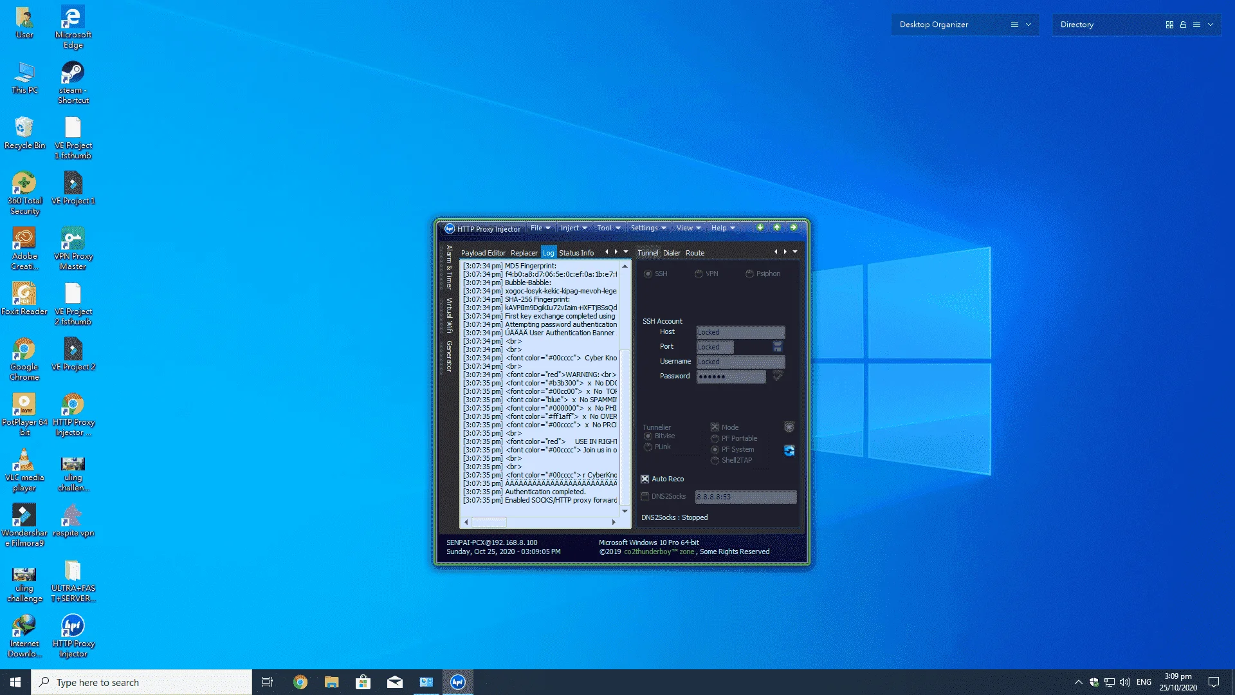Click the lock icon in Directory panel

[1183, 24]
